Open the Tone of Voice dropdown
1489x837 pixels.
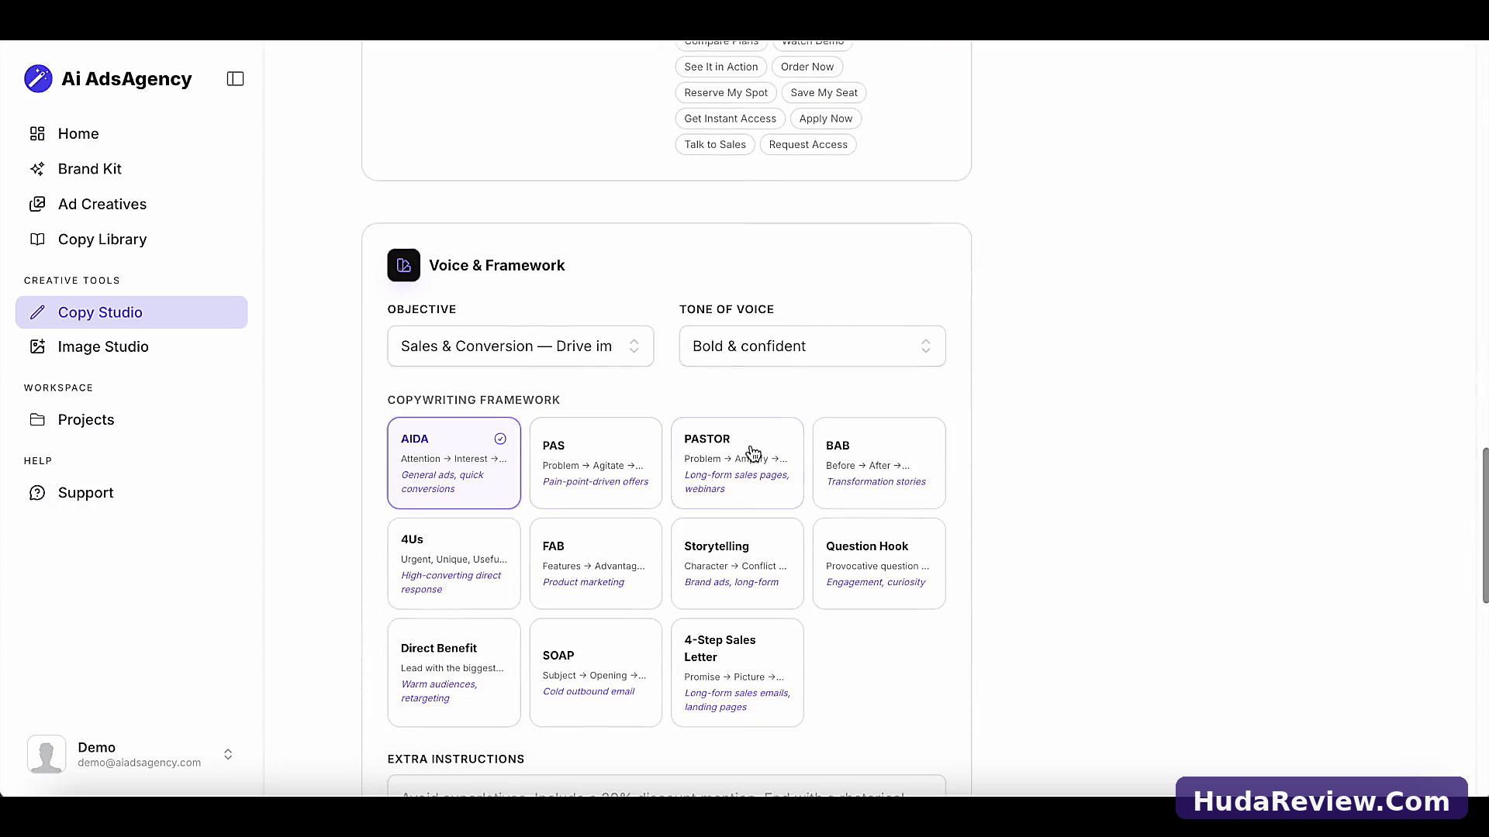(x=812, y=346)
